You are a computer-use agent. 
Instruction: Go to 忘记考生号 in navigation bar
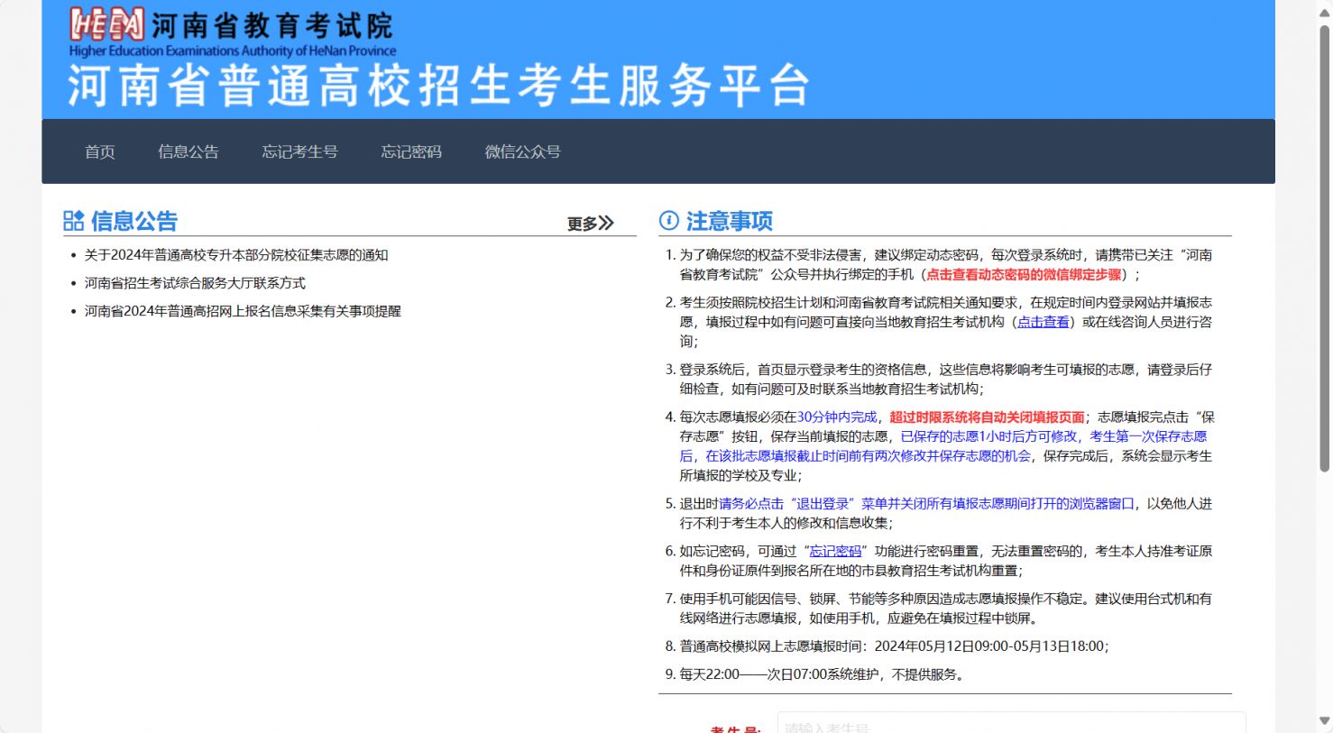click(x=299, y=151)
